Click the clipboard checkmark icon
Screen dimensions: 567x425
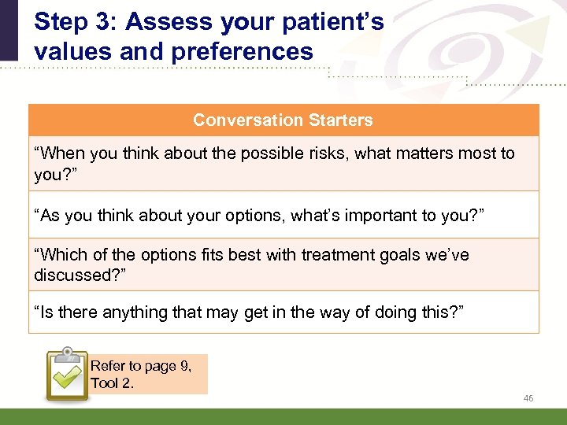coord(67,375)
